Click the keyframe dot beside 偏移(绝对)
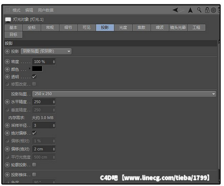This screenshot has width=224, height=186. 7,149
